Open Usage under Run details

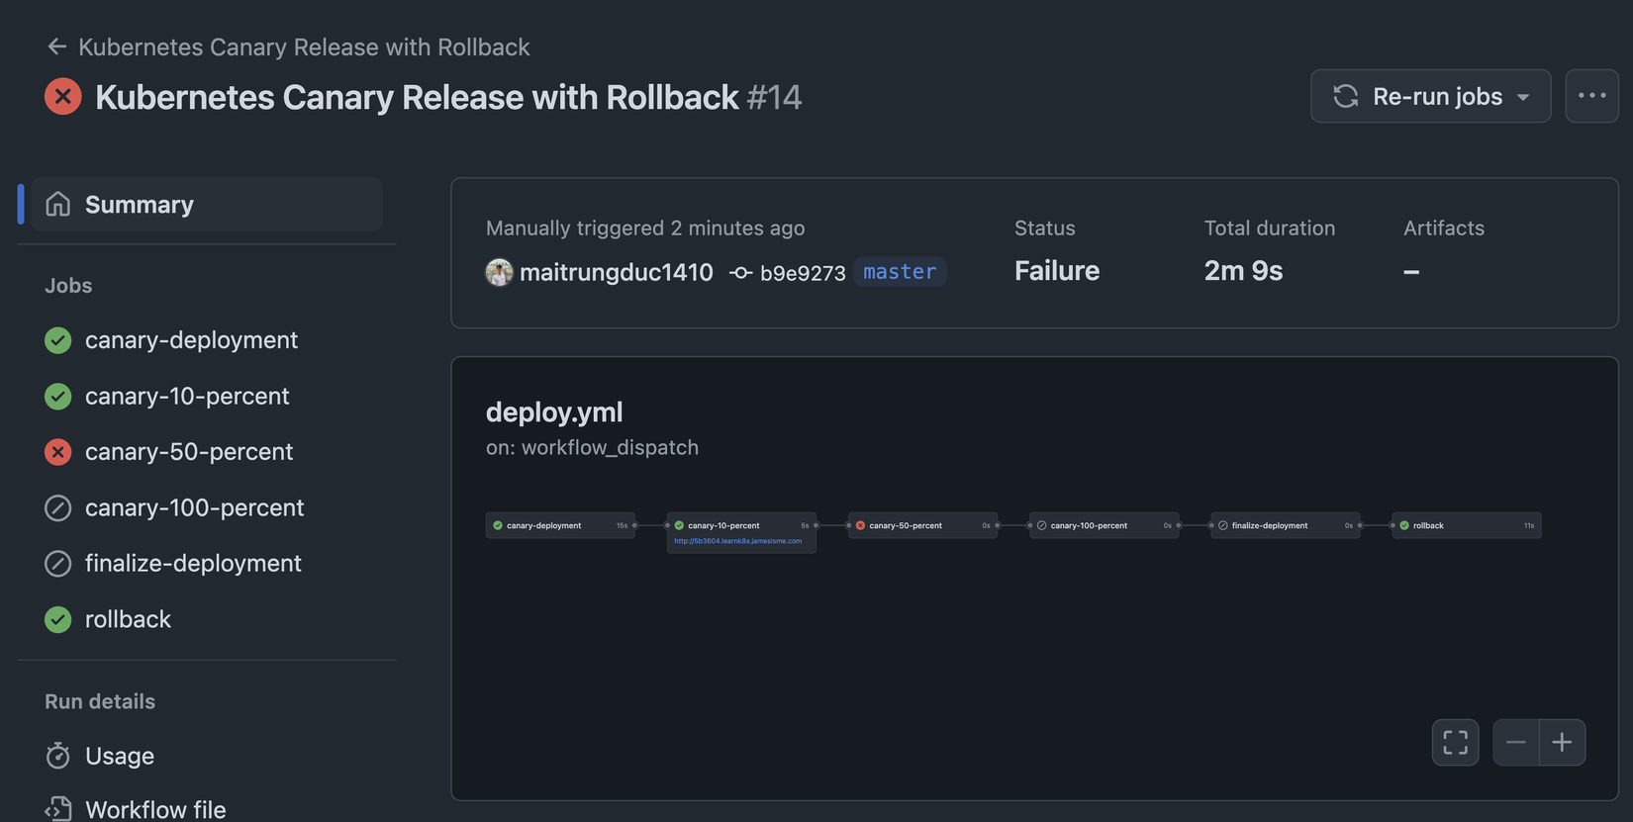tap(120, 756)
